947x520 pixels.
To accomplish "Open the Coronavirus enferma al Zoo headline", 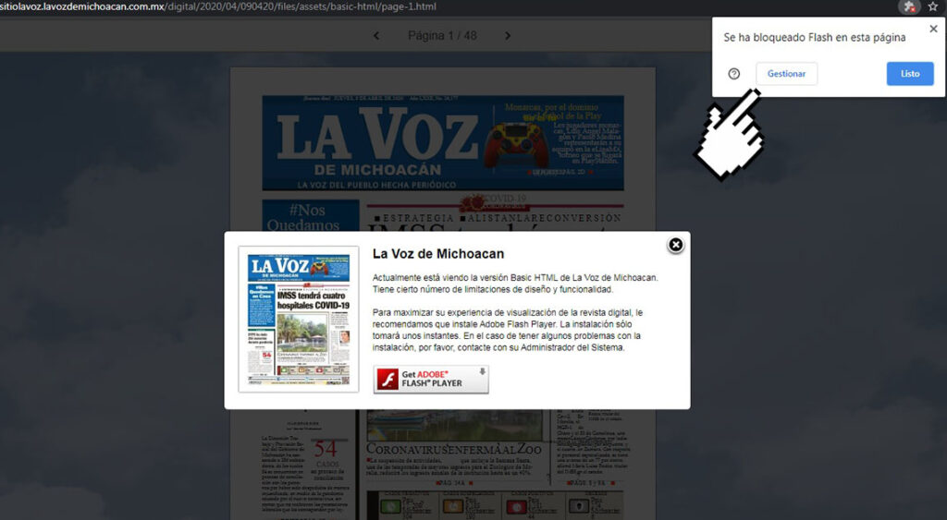I will [455, 449].
